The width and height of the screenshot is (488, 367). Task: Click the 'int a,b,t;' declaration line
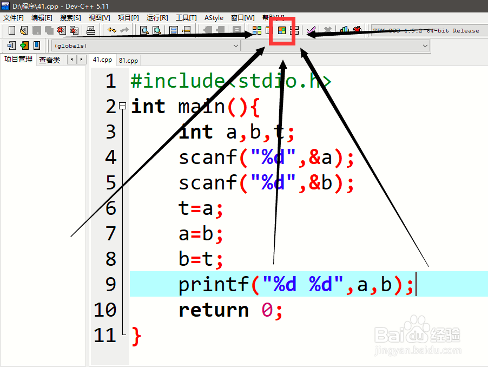[x=236, y=132]
